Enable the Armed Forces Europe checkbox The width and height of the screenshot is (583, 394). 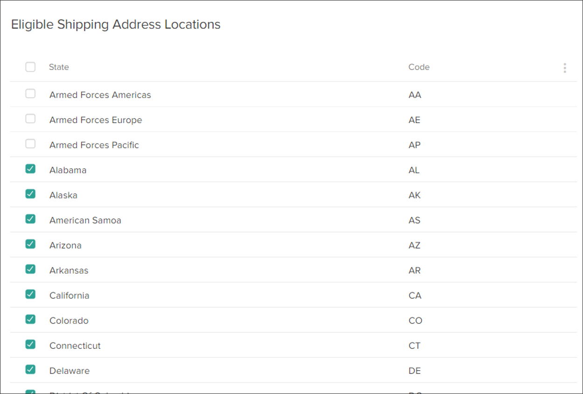click(x=30, y=119)
